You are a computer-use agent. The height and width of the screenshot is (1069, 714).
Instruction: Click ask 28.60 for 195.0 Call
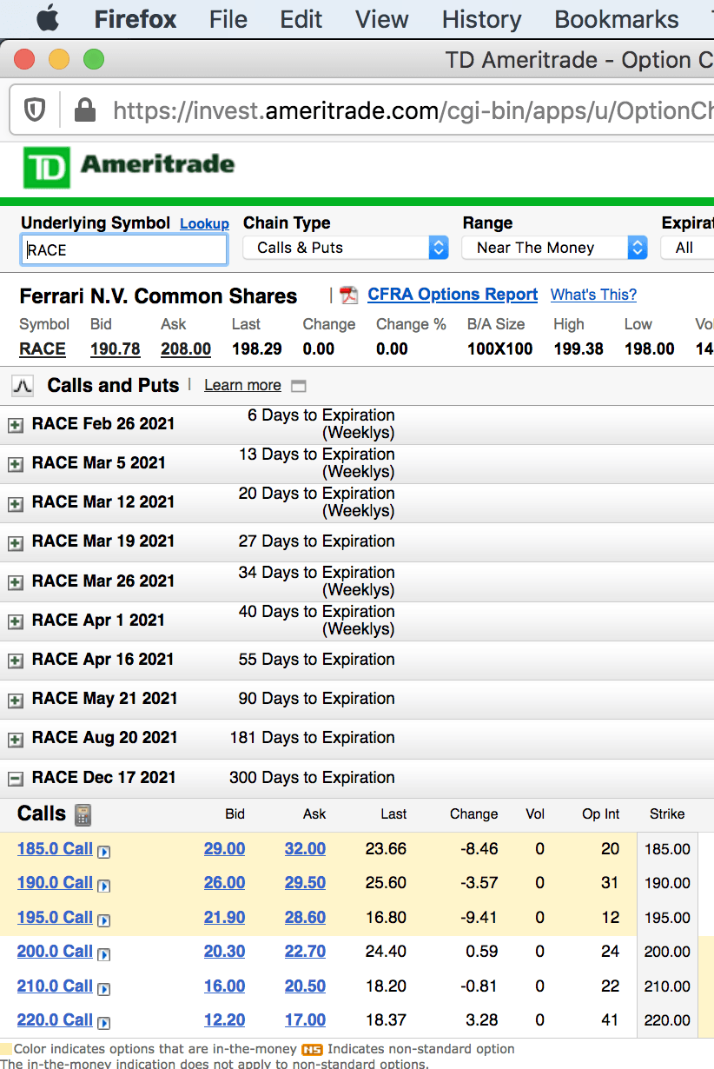[x=305, y=918]
